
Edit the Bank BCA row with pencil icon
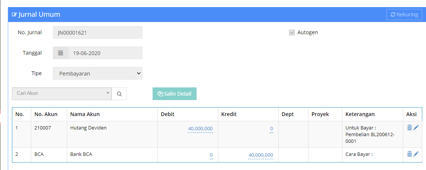(416, 154)
